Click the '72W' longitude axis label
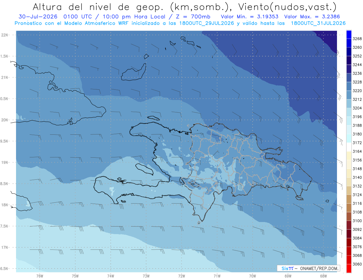 click(x=181, y=276)
